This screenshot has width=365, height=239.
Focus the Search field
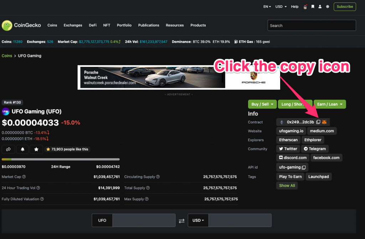coord(312,25)
